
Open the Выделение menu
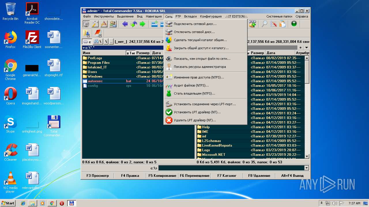click(x=125, y=16)
